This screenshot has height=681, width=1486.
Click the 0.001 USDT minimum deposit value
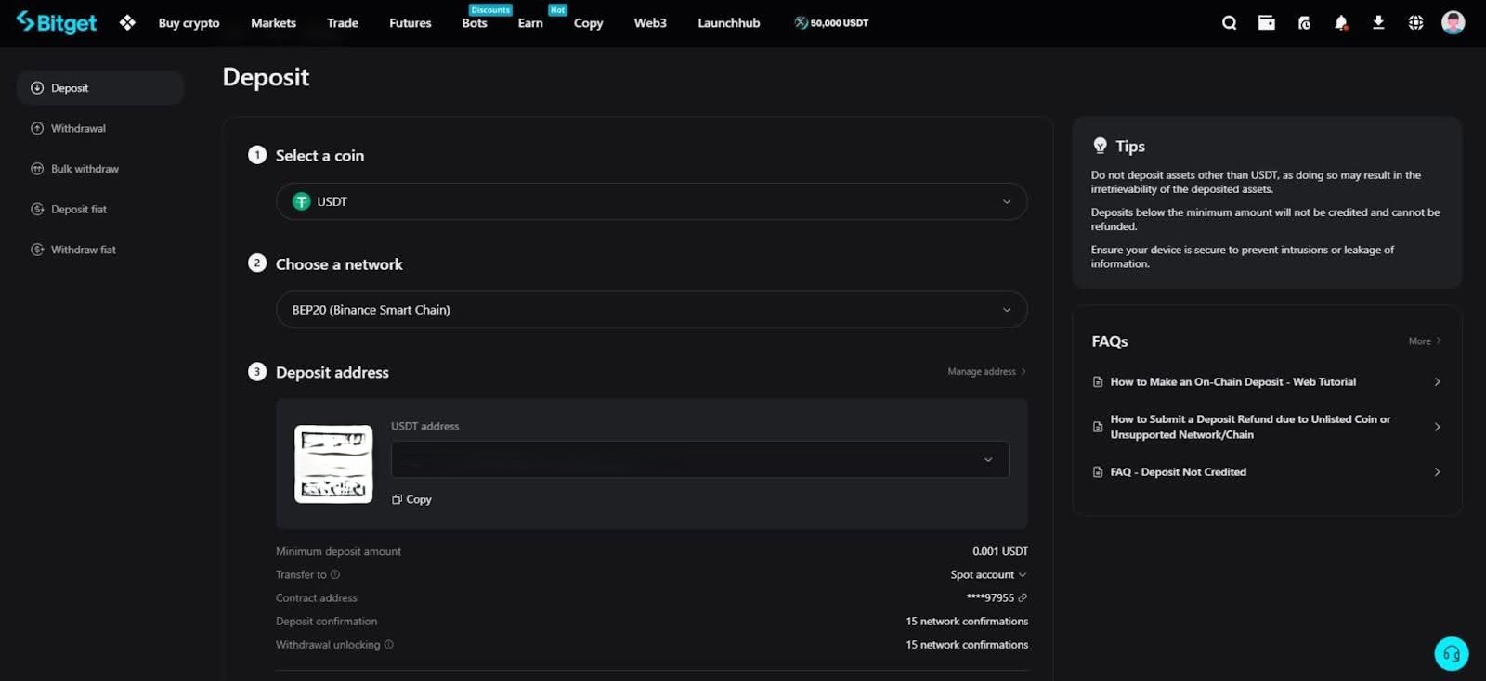1000,551
